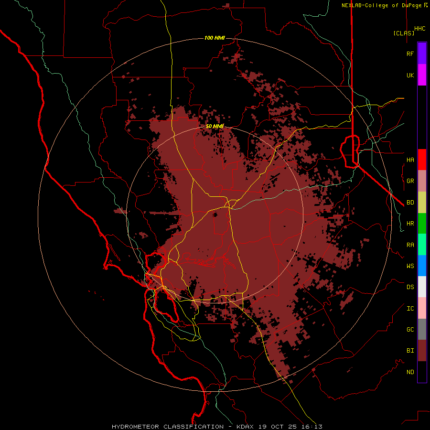The height and width of the screenshot is (430, 430).
Task: Pick the blue WS legend swatch
Action: [x=422, y=266]
